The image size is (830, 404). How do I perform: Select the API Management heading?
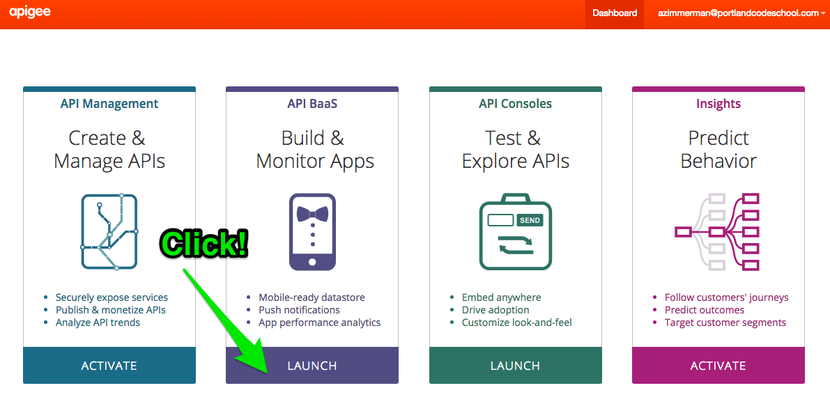click(109, 104)
